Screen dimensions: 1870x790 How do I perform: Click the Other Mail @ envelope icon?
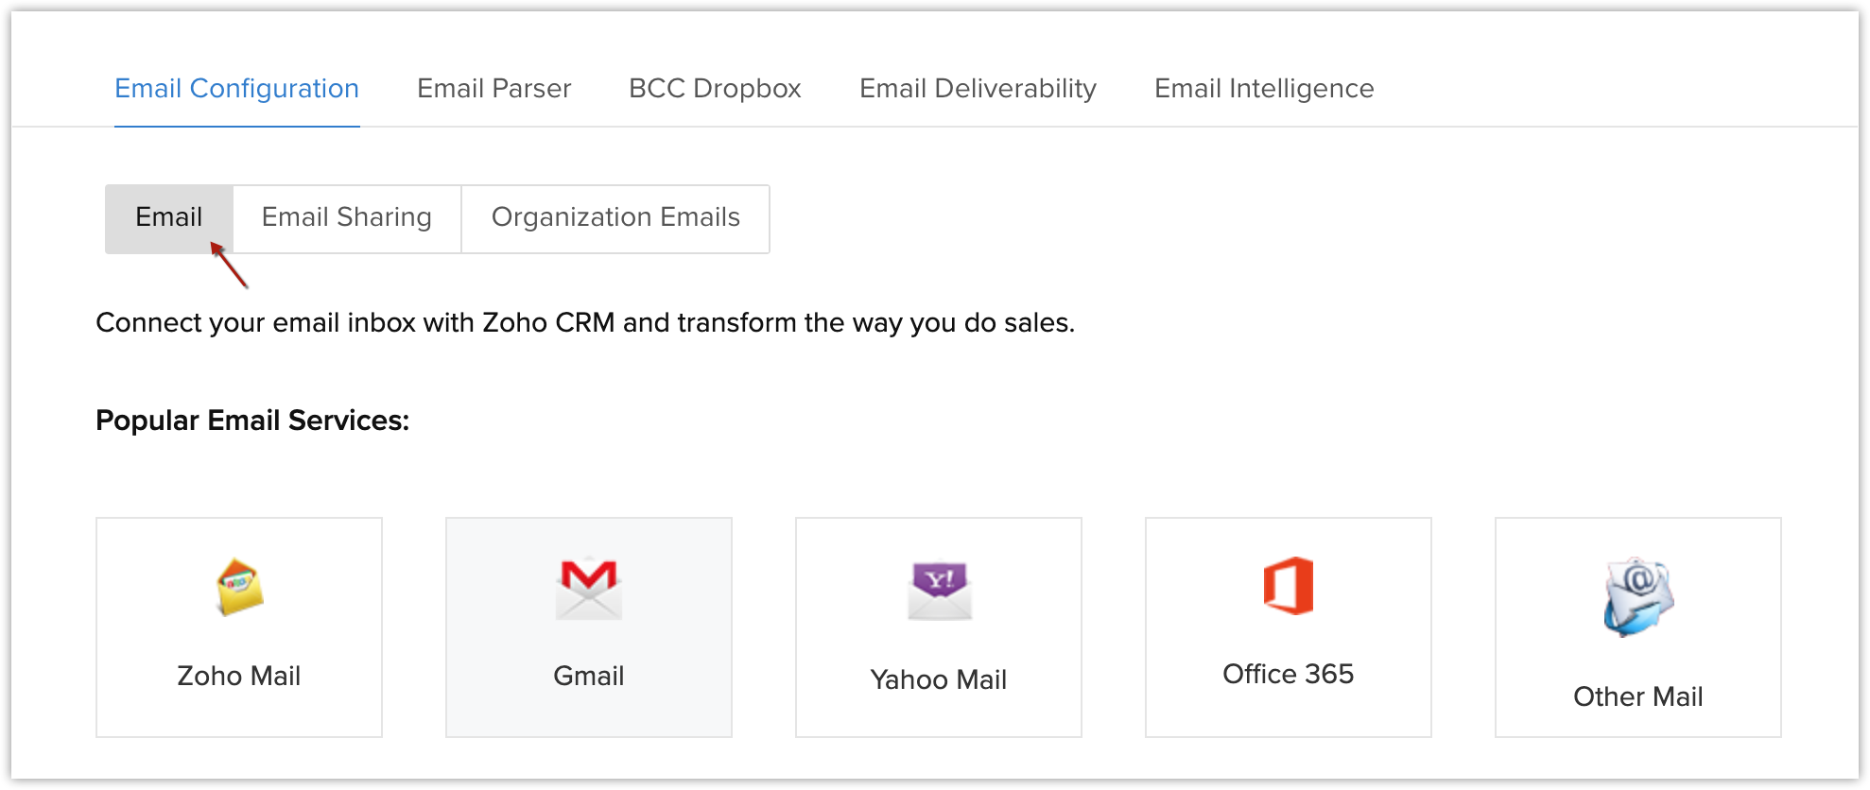1638,597
